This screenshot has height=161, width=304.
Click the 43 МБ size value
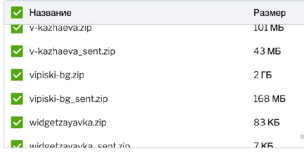point(267,51)
